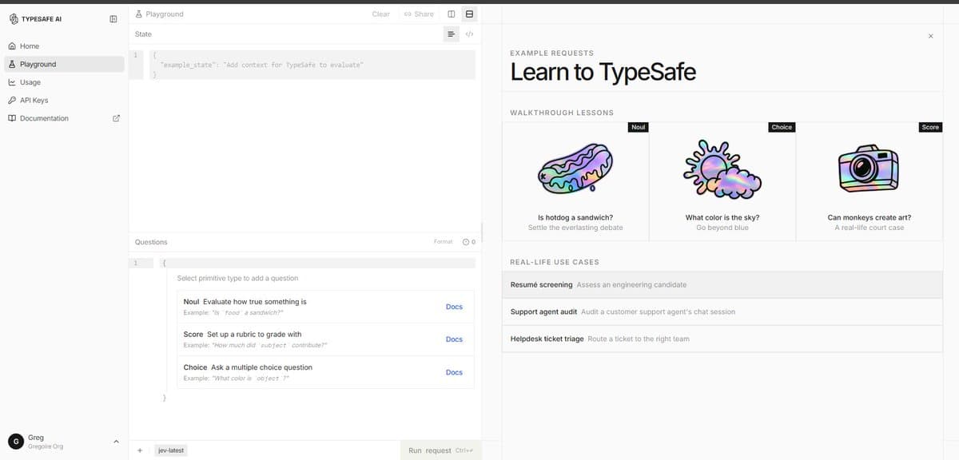Click the TypeSafe AI logo
Viewport: 959px width, 460px height.
coord(35,19)
